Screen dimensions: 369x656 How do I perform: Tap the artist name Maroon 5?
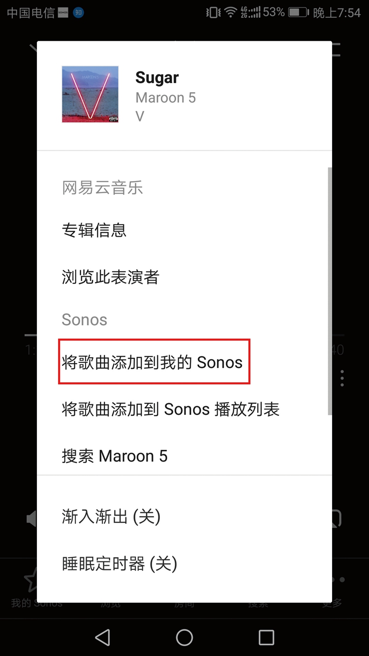[x=166, y=97]
